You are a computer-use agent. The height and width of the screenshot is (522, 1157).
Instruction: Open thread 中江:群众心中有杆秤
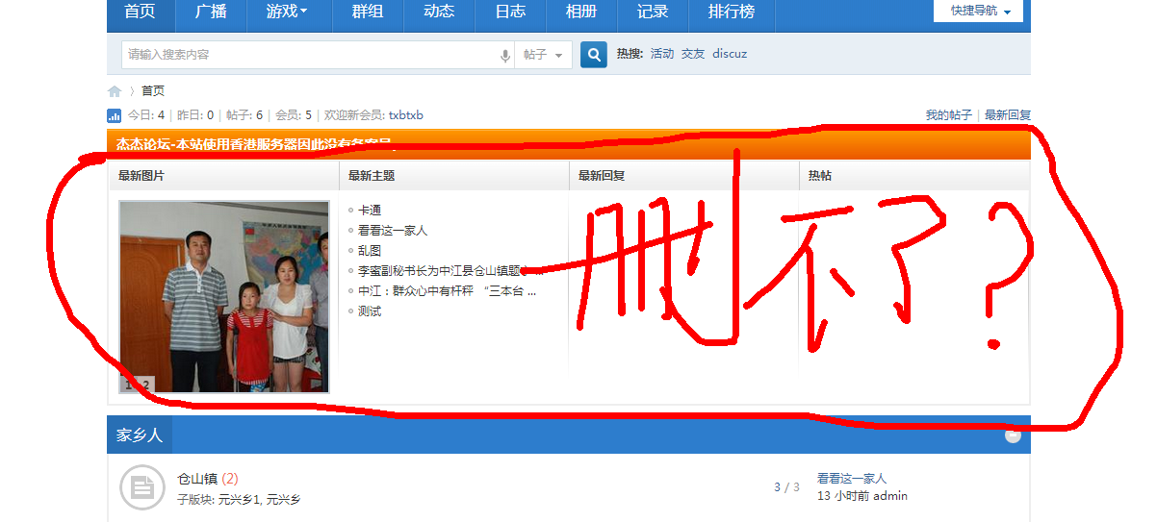point(447,291)
